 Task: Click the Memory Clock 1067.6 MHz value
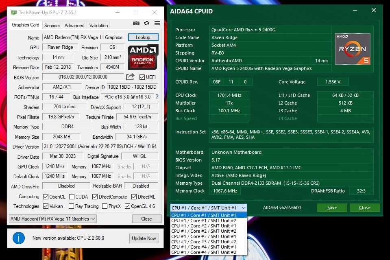point(225,191)
